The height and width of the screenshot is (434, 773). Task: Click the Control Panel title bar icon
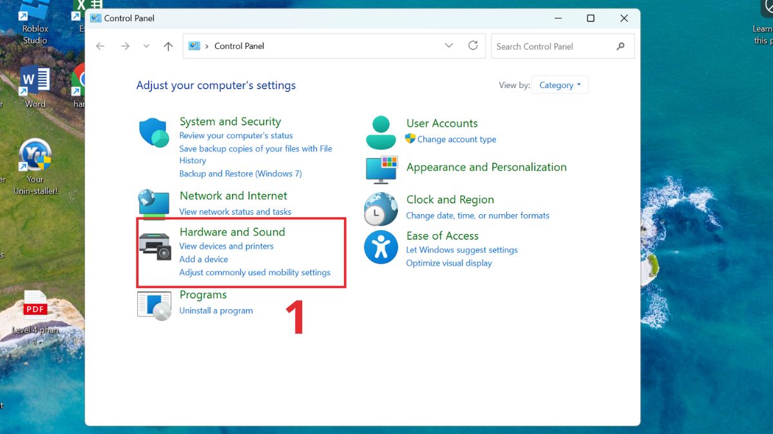pos(96,18)
